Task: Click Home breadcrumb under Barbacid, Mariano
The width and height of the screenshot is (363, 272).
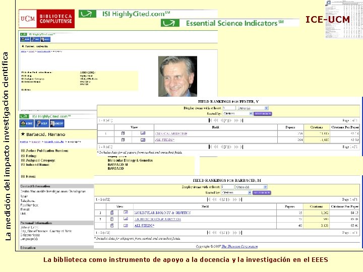Action: coord(24,142)
